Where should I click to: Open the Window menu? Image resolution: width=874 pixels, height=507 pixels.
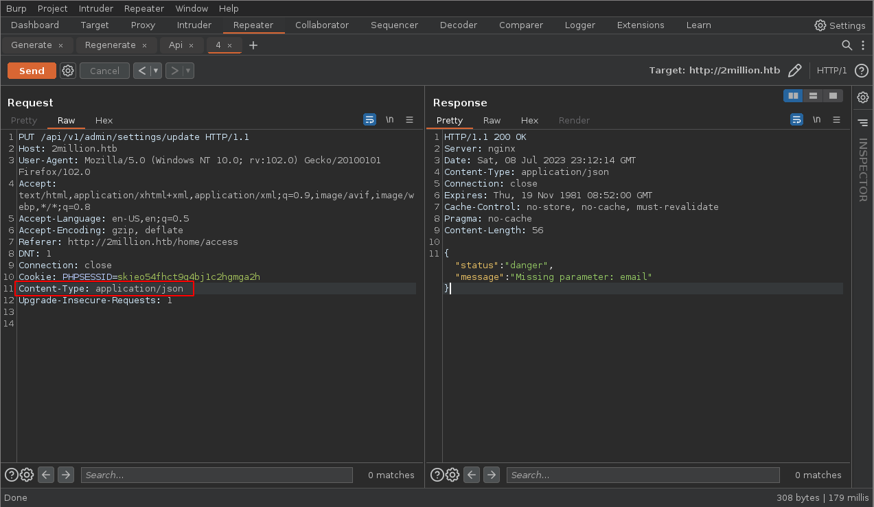[x=192, y=8]
